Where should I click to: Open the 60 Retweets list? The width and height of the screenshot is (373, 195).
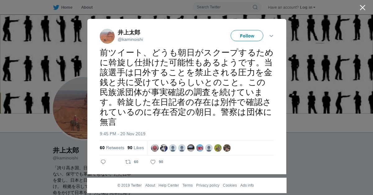[x=112, y=148]
